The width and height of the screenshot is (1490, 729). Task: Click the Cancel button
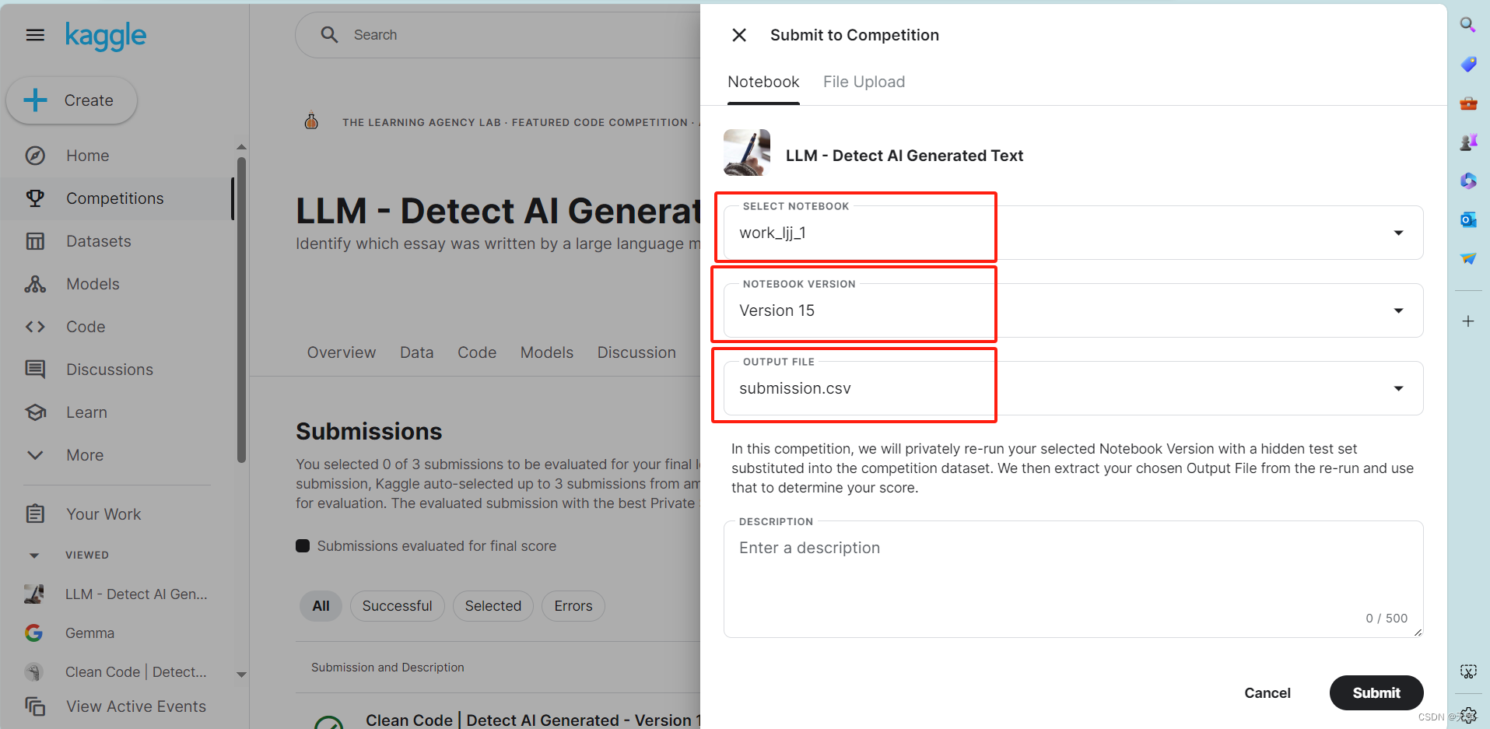pyautogui.click(x=1267, y=692)
